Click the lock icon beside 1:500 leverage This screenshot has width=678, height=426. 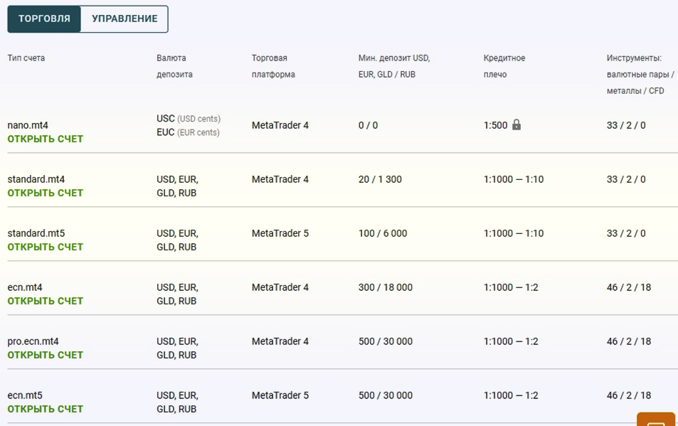click(x=517, y=125)
